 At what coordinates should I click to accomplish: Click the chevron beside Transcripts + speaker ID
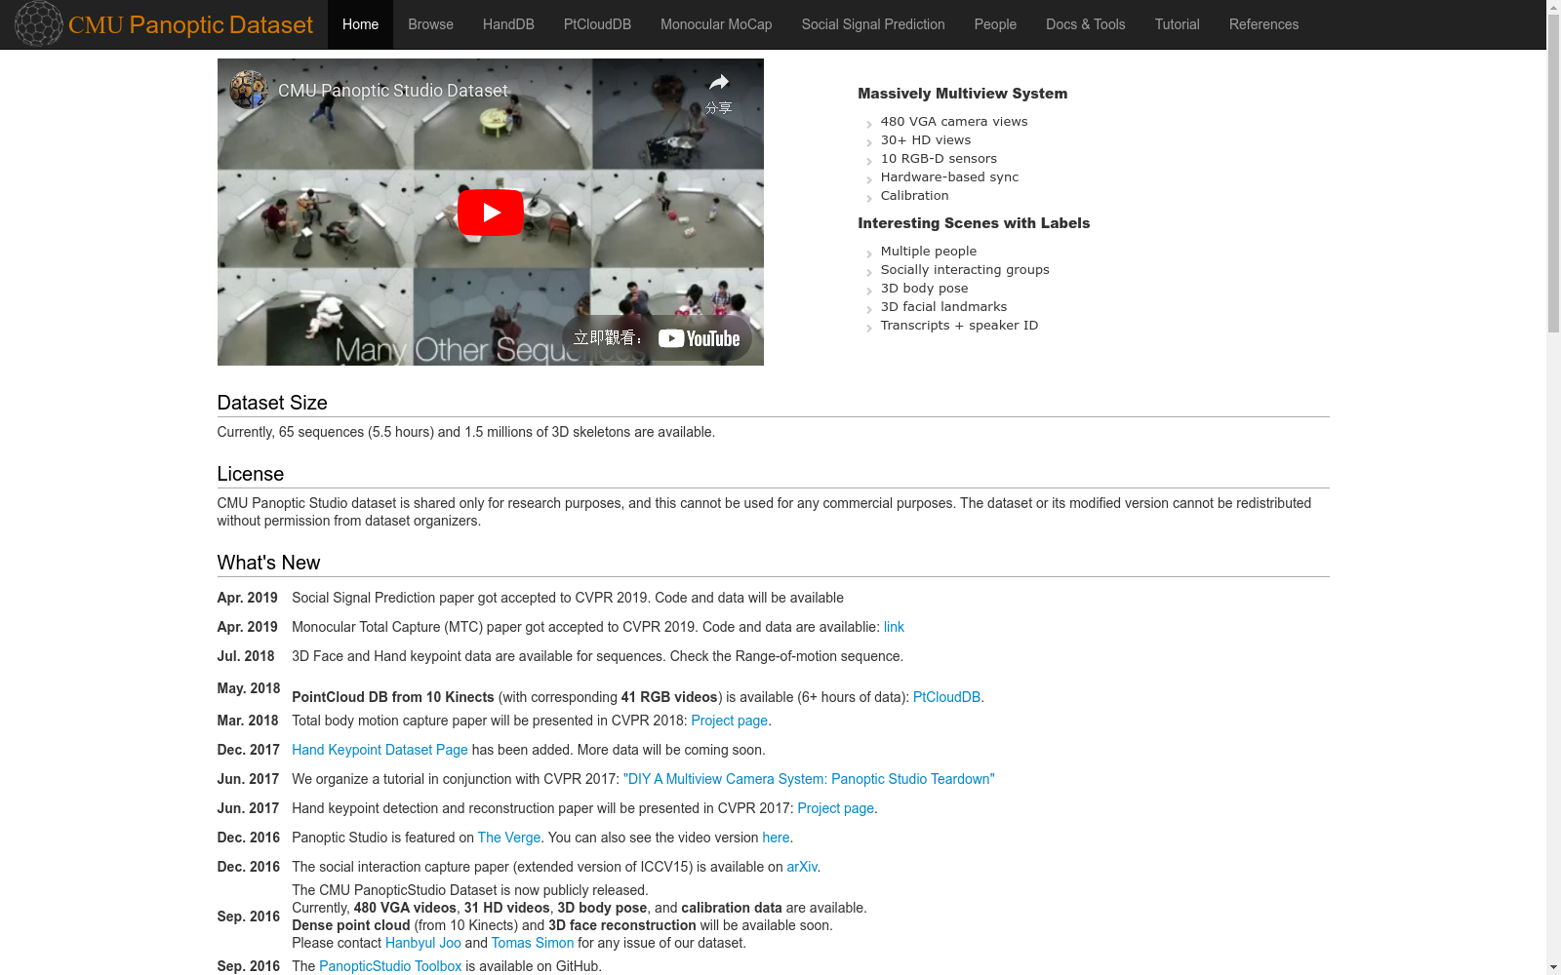pos(868,328)
